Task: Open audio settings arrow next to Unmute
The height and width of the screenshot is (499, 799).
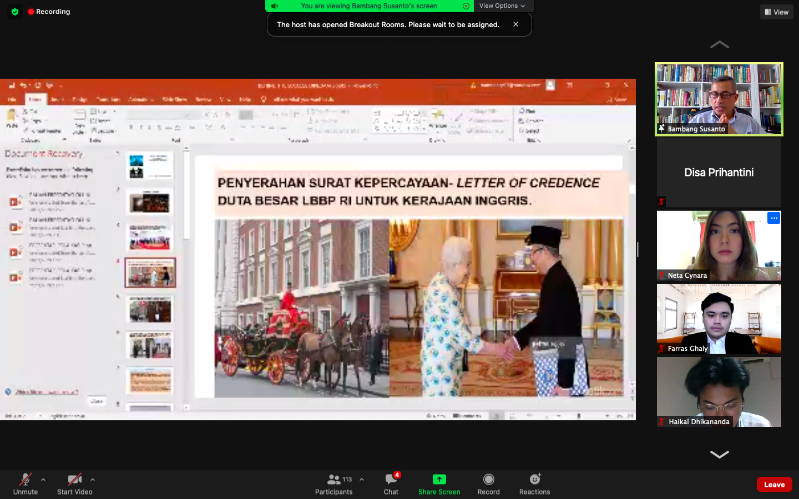Action: tap(43, 480)
